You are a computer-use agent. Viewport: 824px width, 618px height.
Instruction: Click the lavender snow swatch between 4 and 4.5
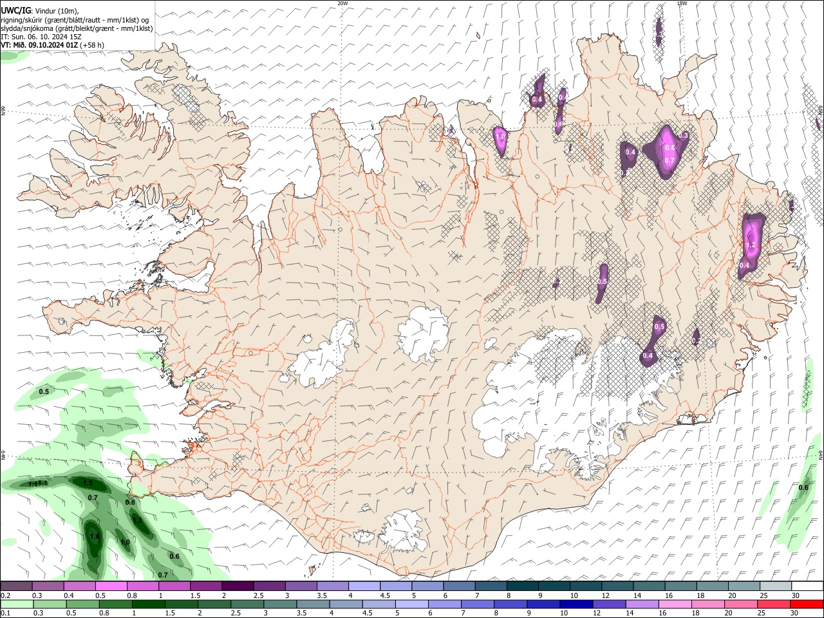(363, 586)
